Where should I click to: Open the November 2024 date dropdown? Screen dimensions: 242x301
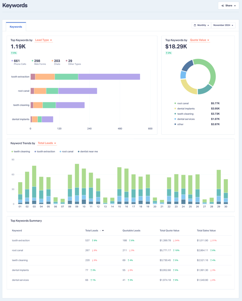(223, 25)
